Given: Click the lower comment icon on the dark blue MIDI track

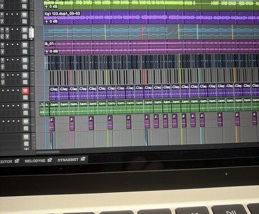Looking at the screenshot, I should pyautogui.click(x=25, y=67).
